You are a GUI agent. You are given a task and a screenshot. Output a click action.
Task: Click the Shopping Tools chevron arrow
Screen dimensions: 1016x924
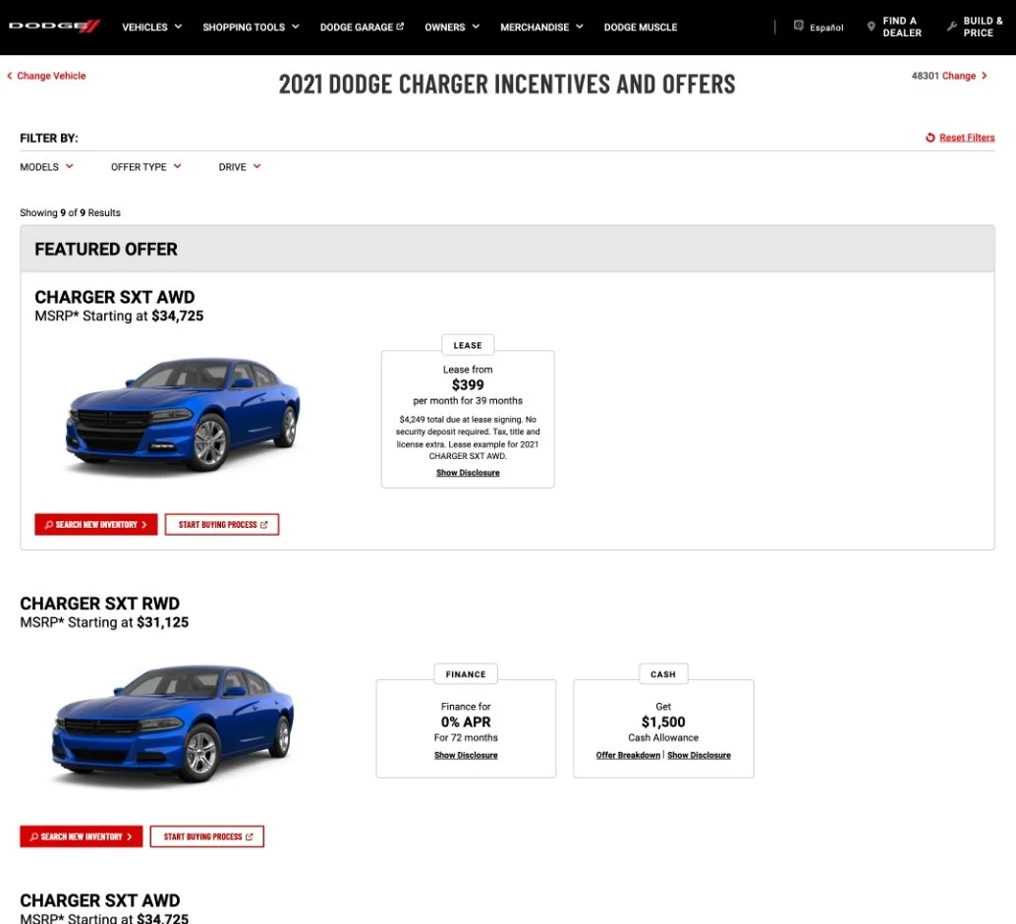(296, 27)
